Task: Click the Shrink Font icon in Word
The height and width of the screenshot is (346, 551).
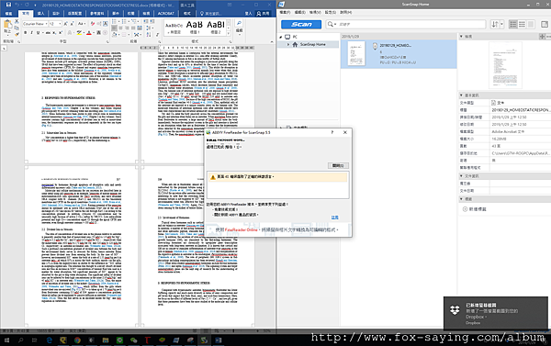Action: click(x=72, y=24)
